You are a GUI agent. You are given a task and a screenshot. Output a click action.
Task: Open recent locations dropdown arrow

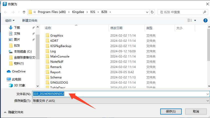19,12
